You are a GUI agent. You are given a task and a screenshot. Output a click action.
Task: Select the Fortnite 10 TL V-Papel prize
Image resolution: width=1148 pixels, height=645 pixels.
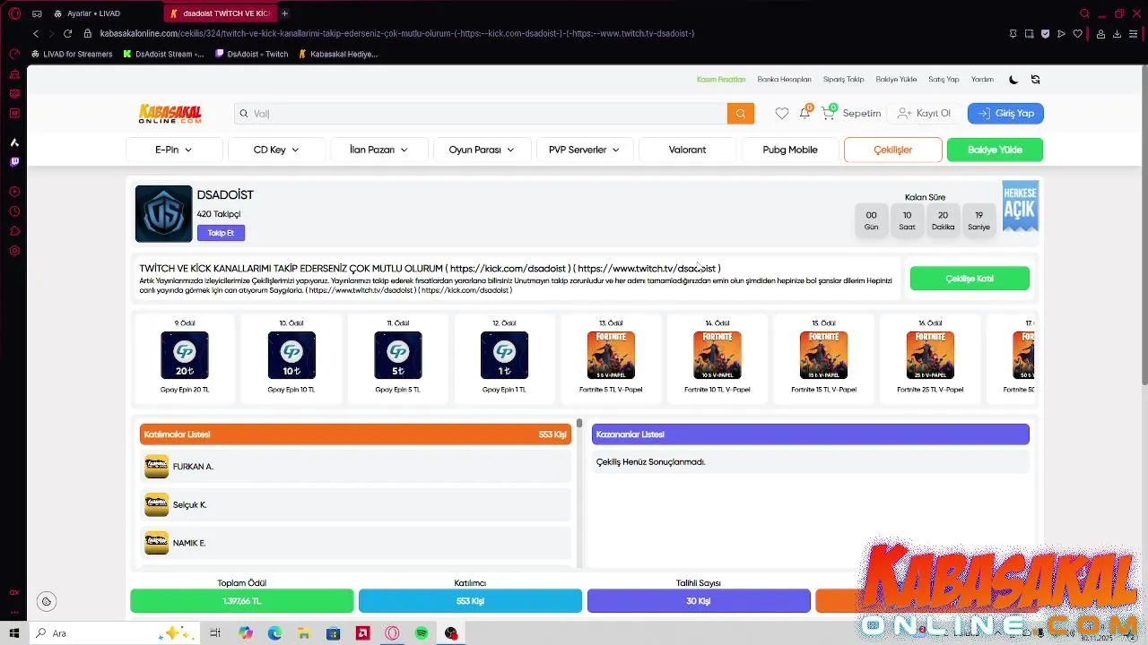pyautogui.click(x=717, y=357)
